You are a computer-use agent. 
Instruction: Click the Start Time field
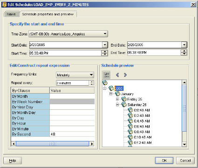pyautogui.click(x=65, y=53)
